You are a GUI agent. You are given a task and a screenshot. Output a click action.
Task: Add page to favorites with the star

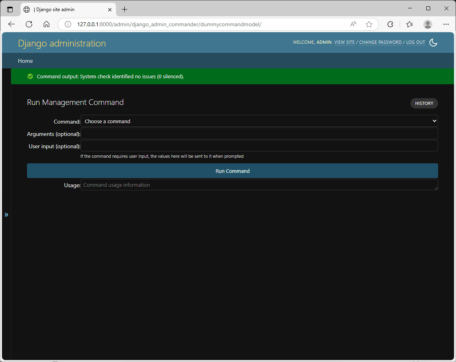tap(369, 24)
